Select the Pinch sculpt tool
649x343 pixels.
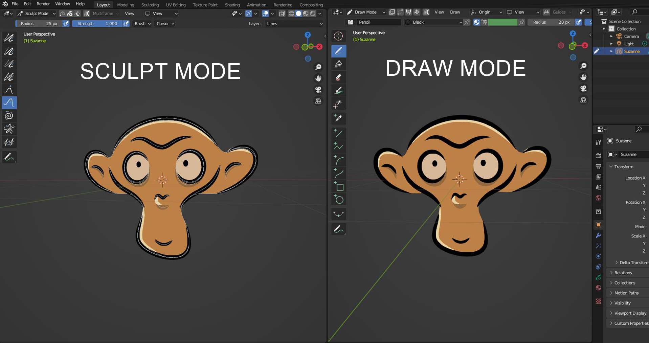click(9, 129)
